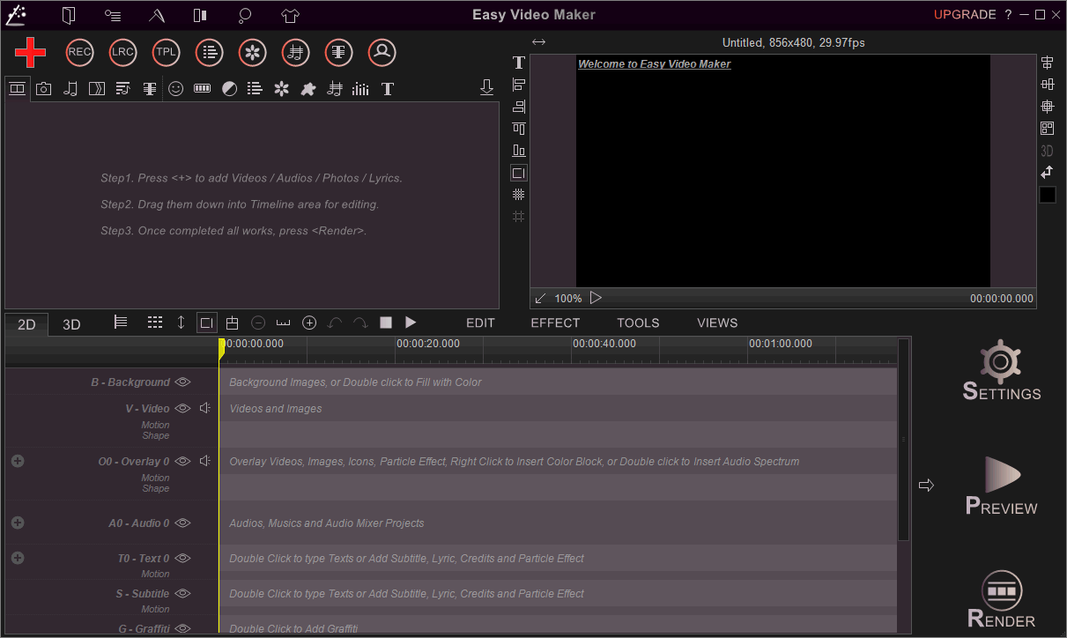Expand the T0 - Text 0 track
The width and height of the screenshot is (1067, 638).
tap(17, 557)
